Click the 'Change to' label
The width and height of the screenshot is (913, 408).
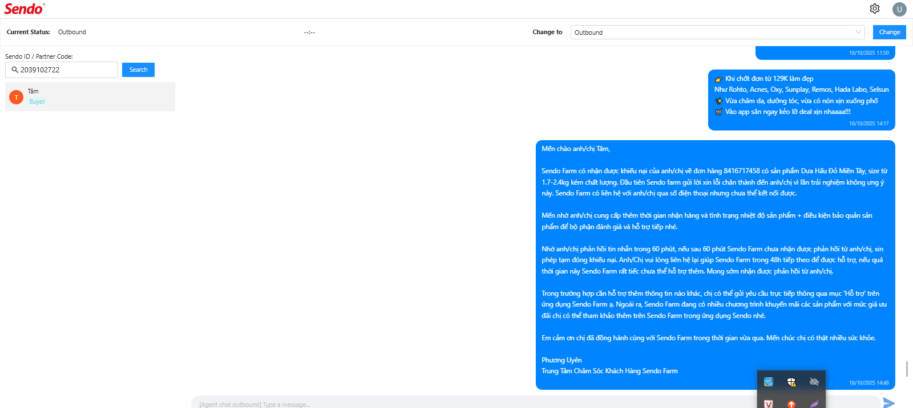tap(547, 32)
